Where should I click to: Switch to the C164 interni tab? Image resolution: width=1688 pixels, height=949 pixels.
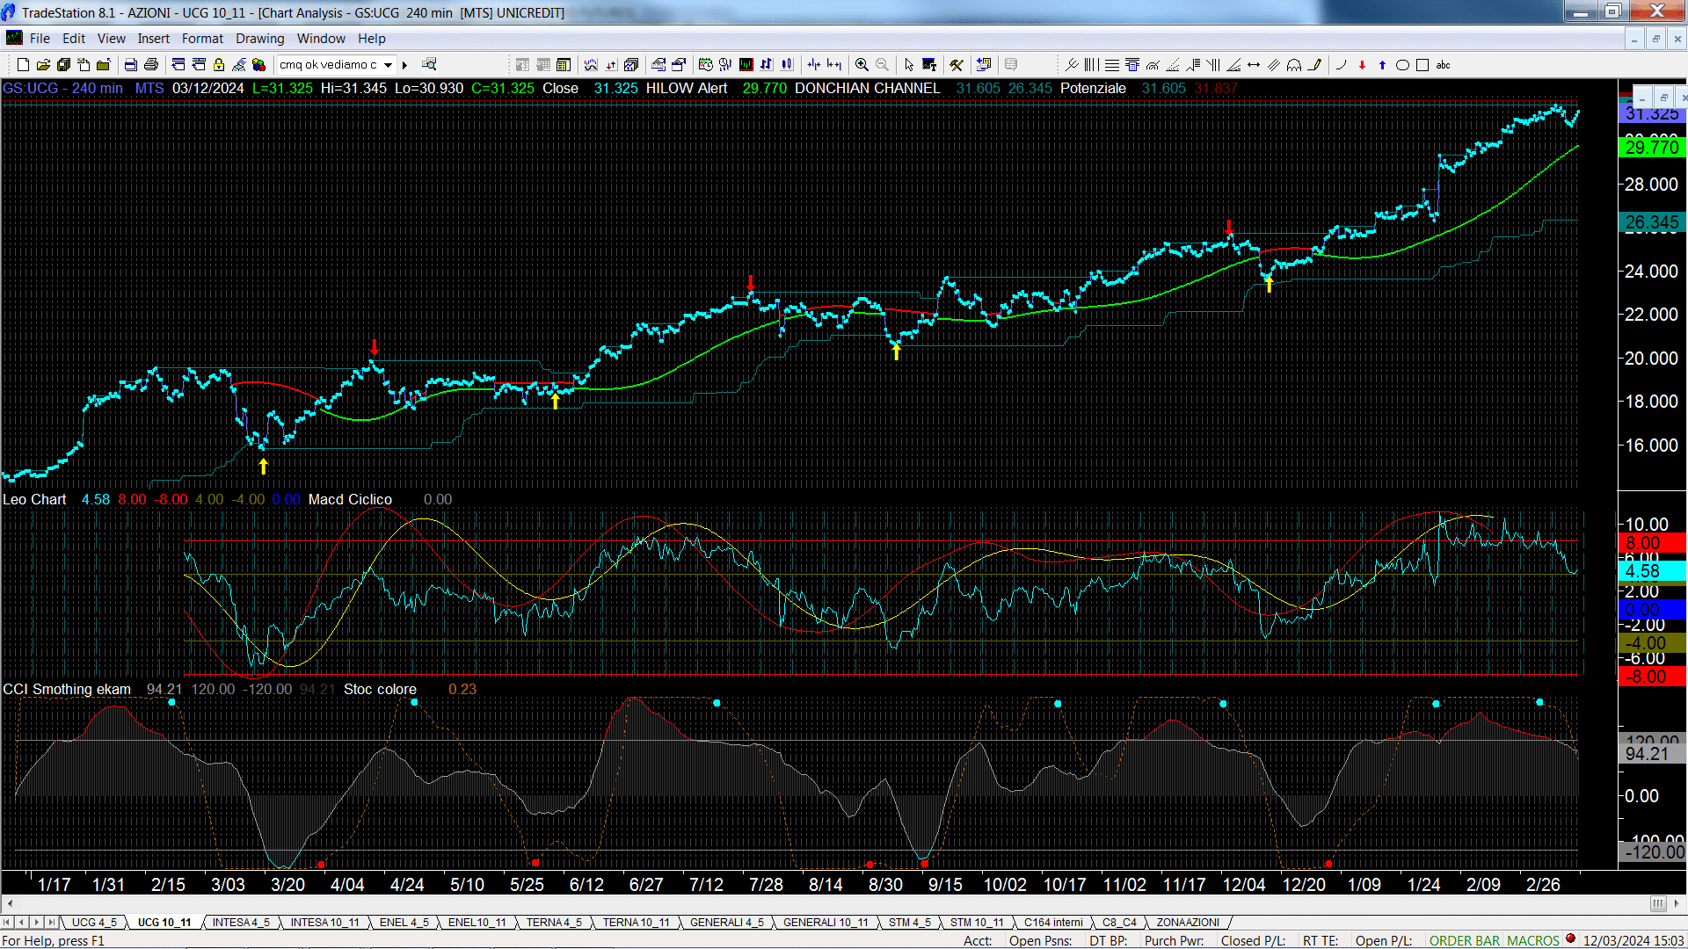[1053, 923]
